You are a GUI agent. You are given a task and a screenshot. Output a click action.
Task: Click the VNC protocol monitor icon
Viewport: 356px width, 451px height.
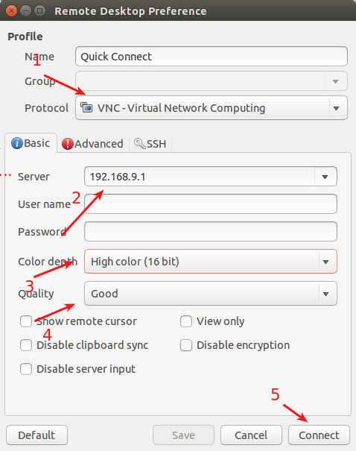(x=86, y=107)
